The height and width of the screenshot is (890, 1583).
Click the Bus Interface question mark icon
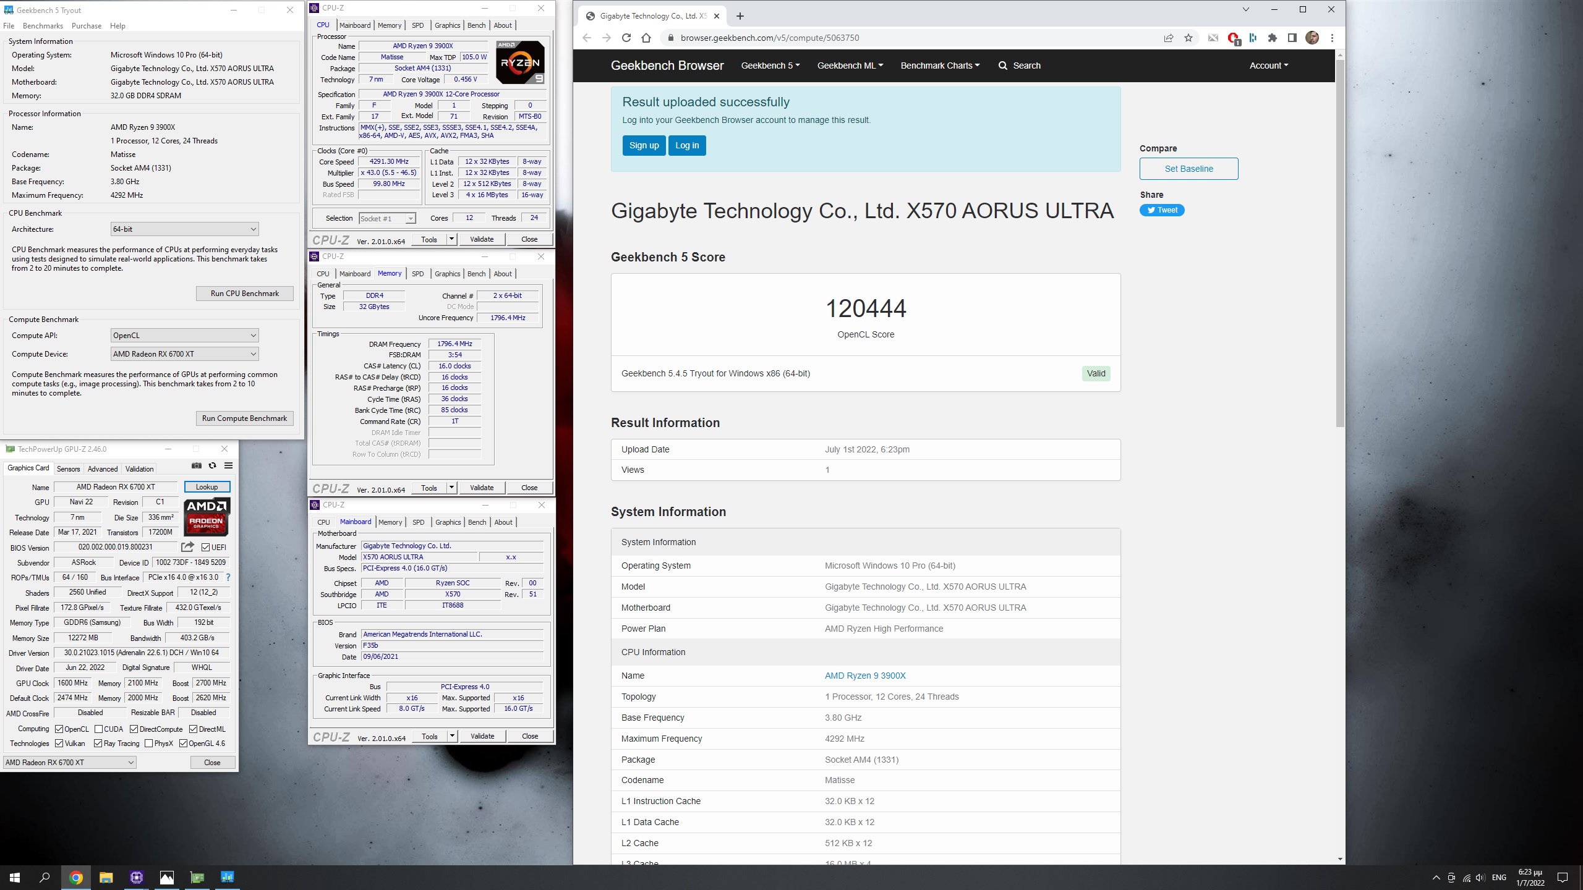coord(228,577)
